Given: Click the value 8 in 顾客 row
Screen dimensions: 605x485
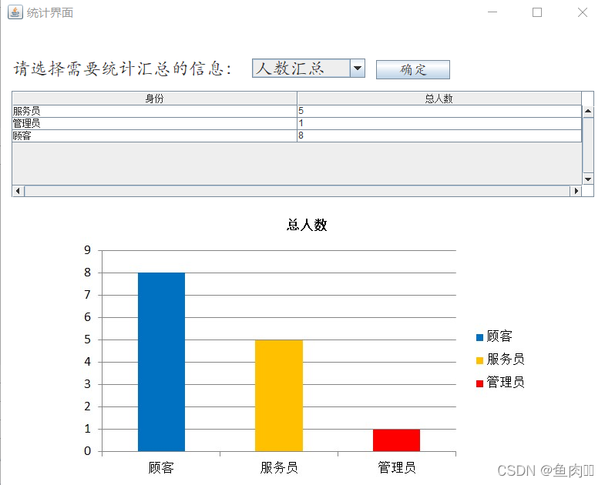Looking at the screenshot, I should click(439, 135).
